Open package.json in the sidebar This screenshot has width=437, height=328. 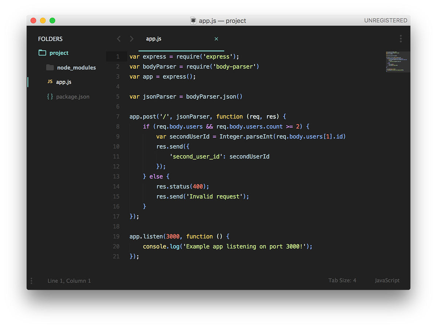73,96
